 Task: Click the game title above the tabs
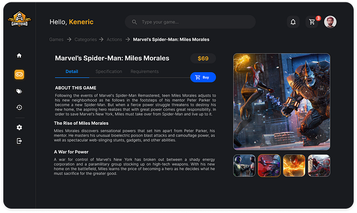tap(112, 58)
